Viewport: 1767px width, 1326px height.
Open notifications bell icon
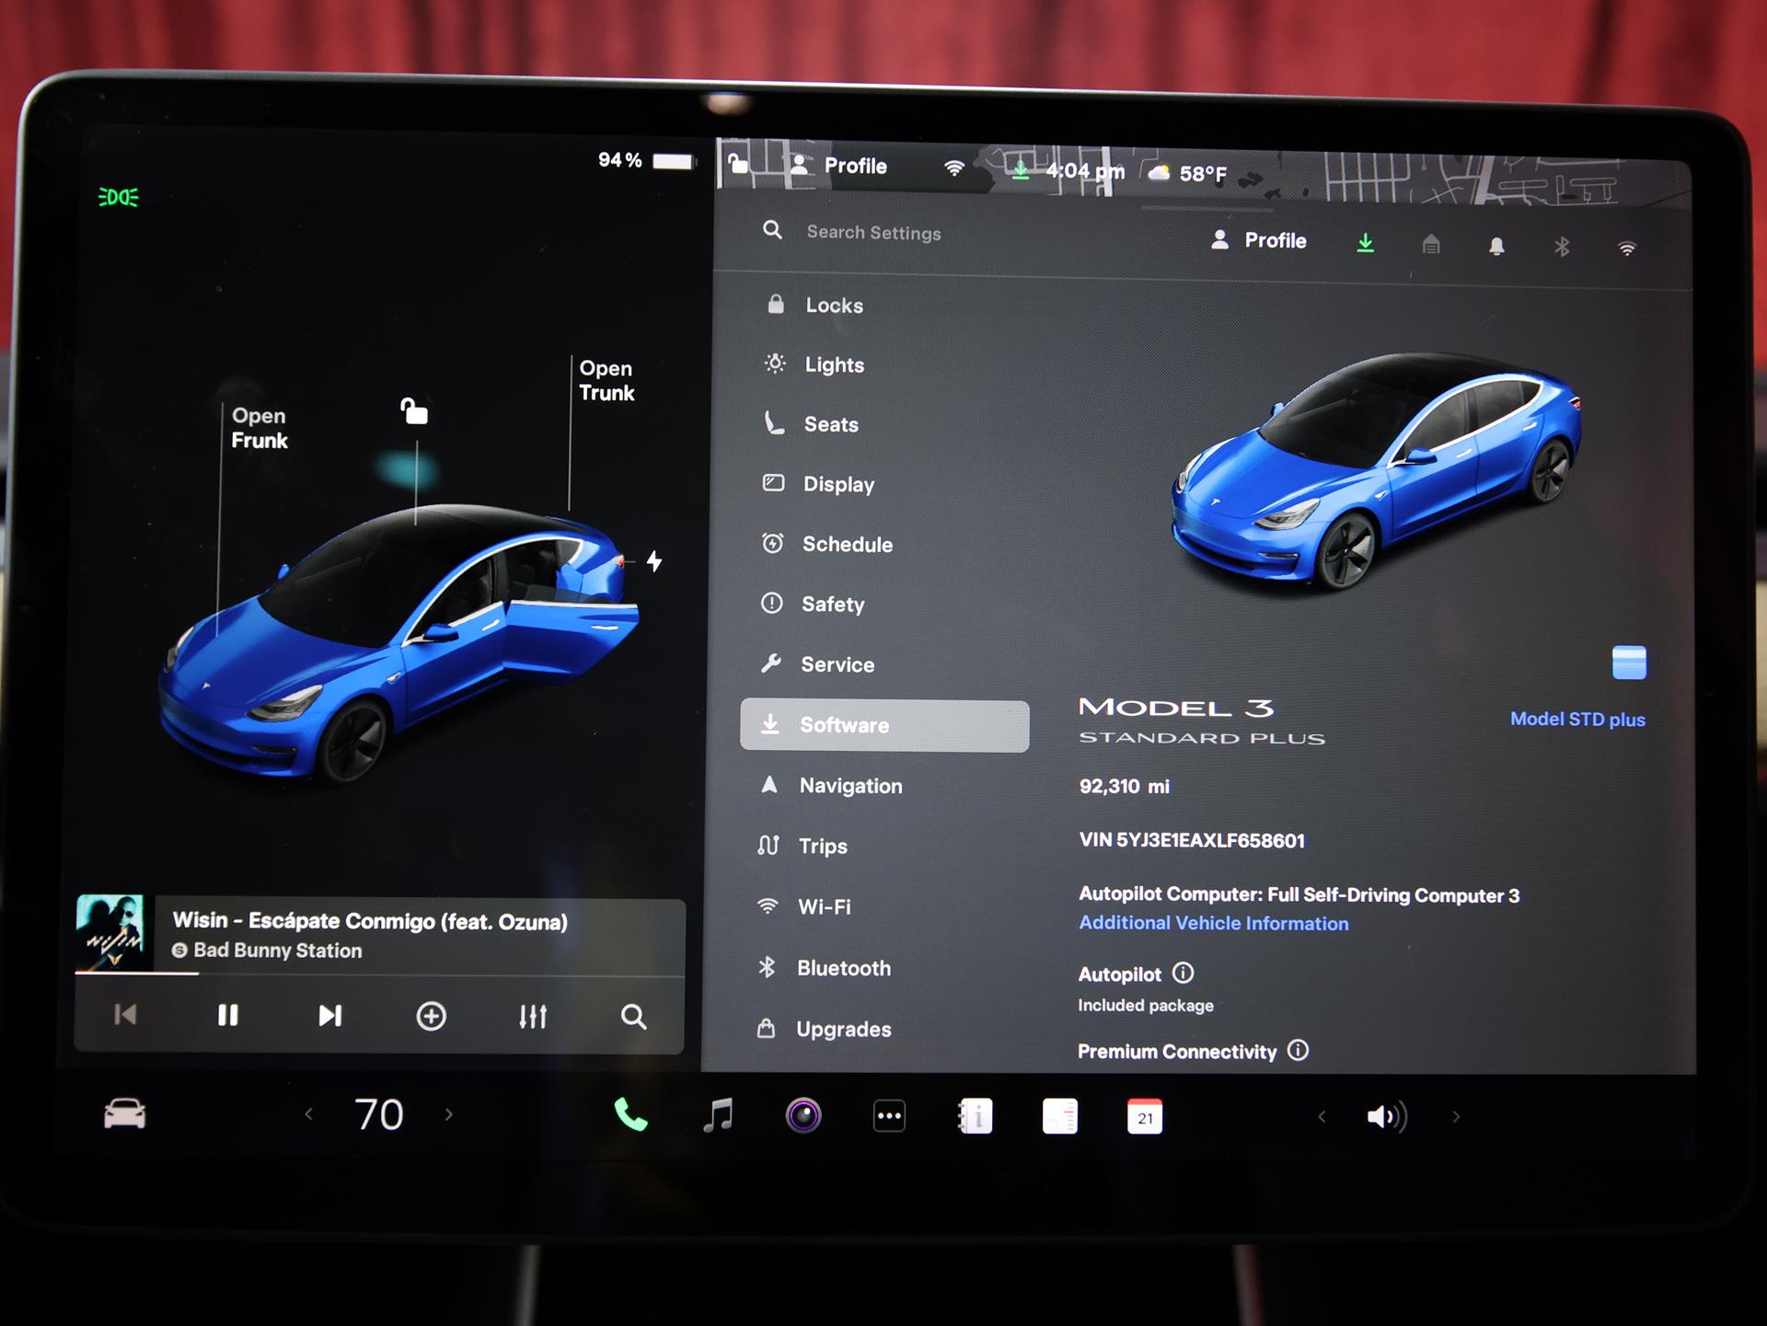coord(1496,246)
